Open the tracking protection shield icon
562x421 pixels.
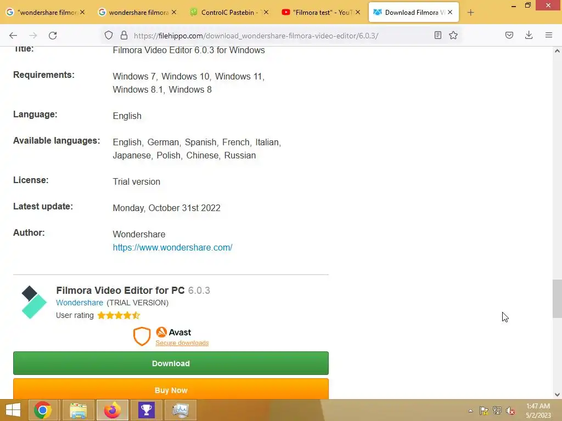point(109,35)
